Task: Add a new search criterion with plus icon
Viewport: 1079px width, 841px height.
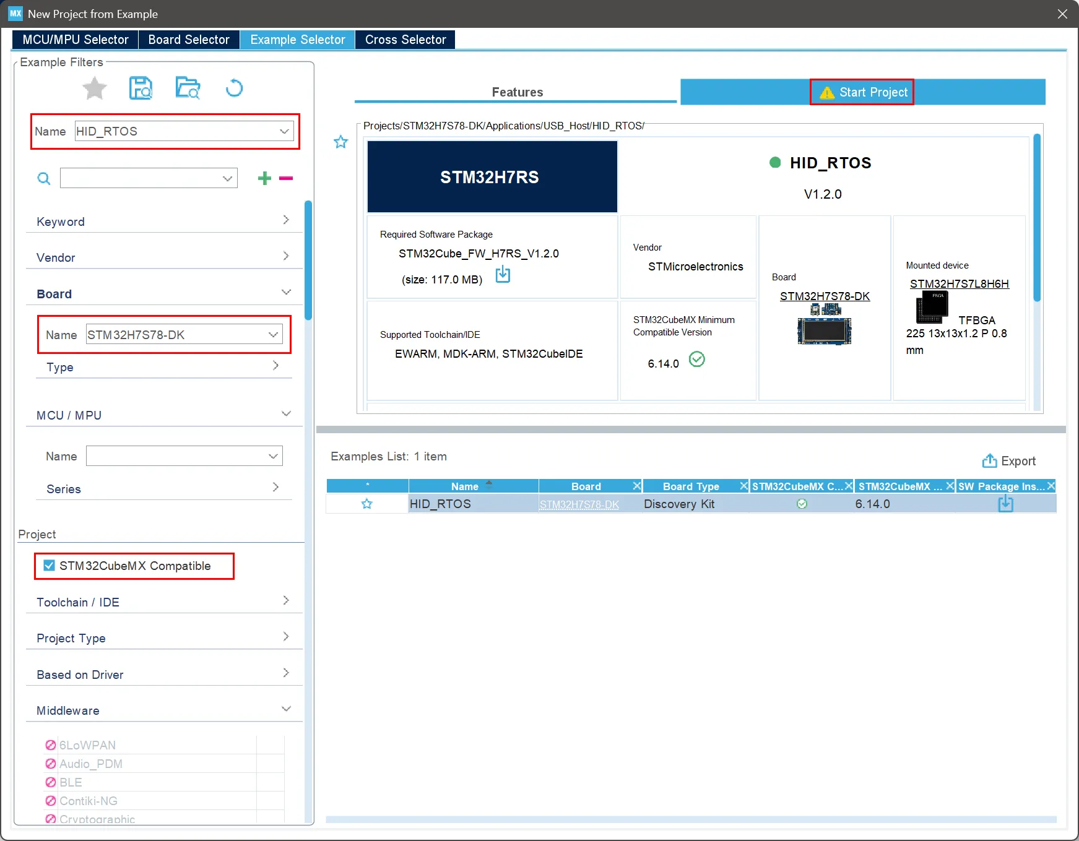Action: click(x=264, y=178)
